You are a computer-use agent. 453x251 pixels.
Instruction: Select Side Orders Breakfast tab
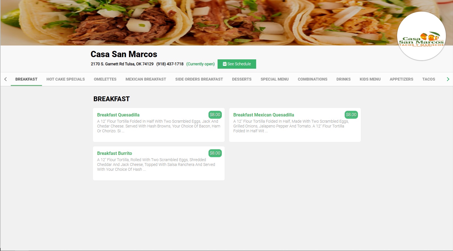(199, 79)
